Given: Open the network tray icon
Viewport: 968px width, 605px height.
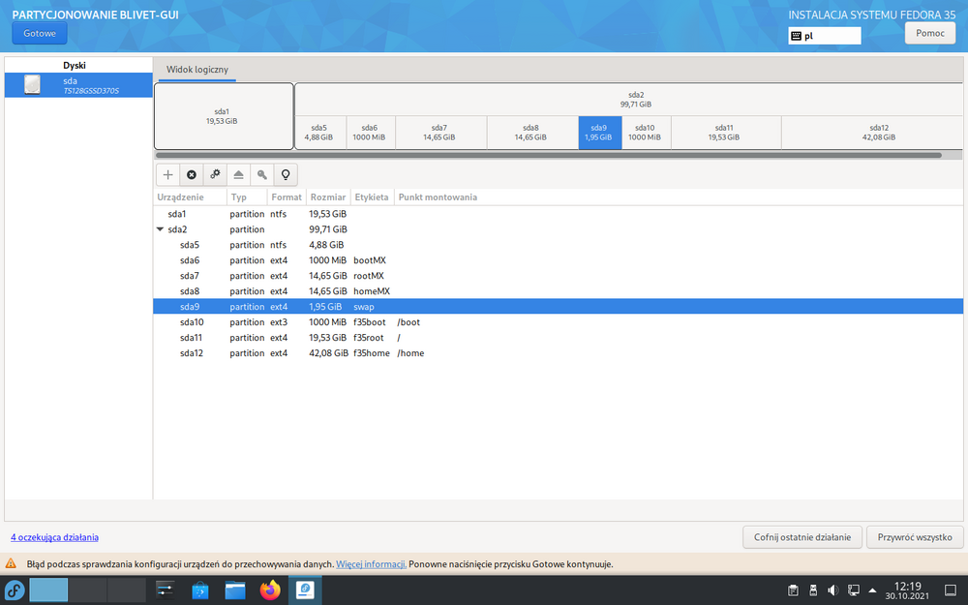Looking at the screenshot, I should (853, 590).
